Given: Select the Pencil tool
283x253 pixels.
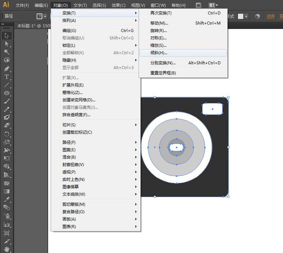Looking at the screenshot, I should coord(7,109).
